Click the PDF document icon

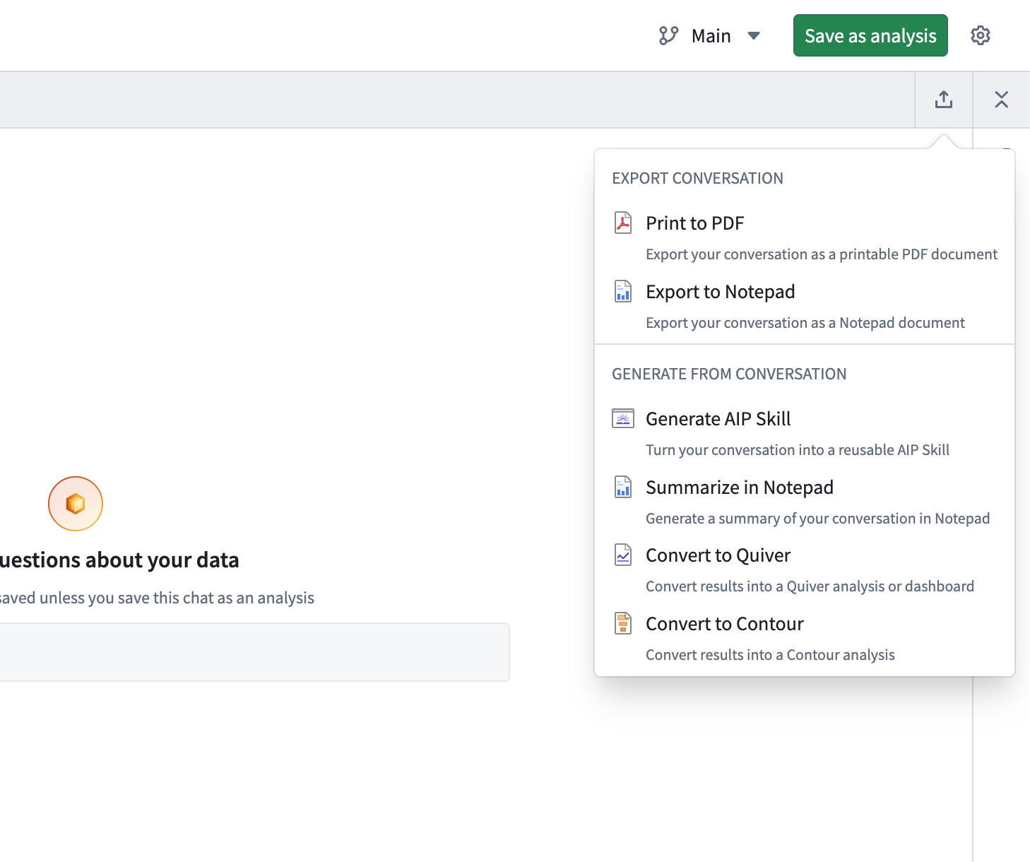pyautogui.click(x=622, y=223)
